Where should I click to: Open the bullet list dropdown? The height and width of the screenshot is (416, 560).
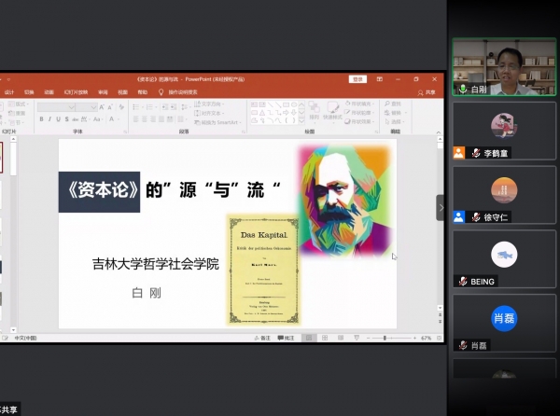(143, 107)
